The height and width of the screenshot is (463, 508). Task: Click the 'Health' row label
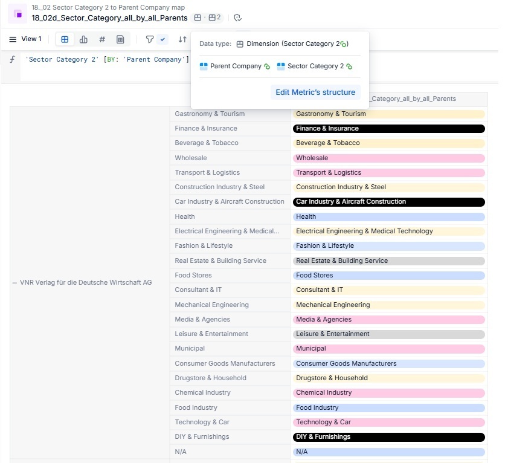(185, 216)
